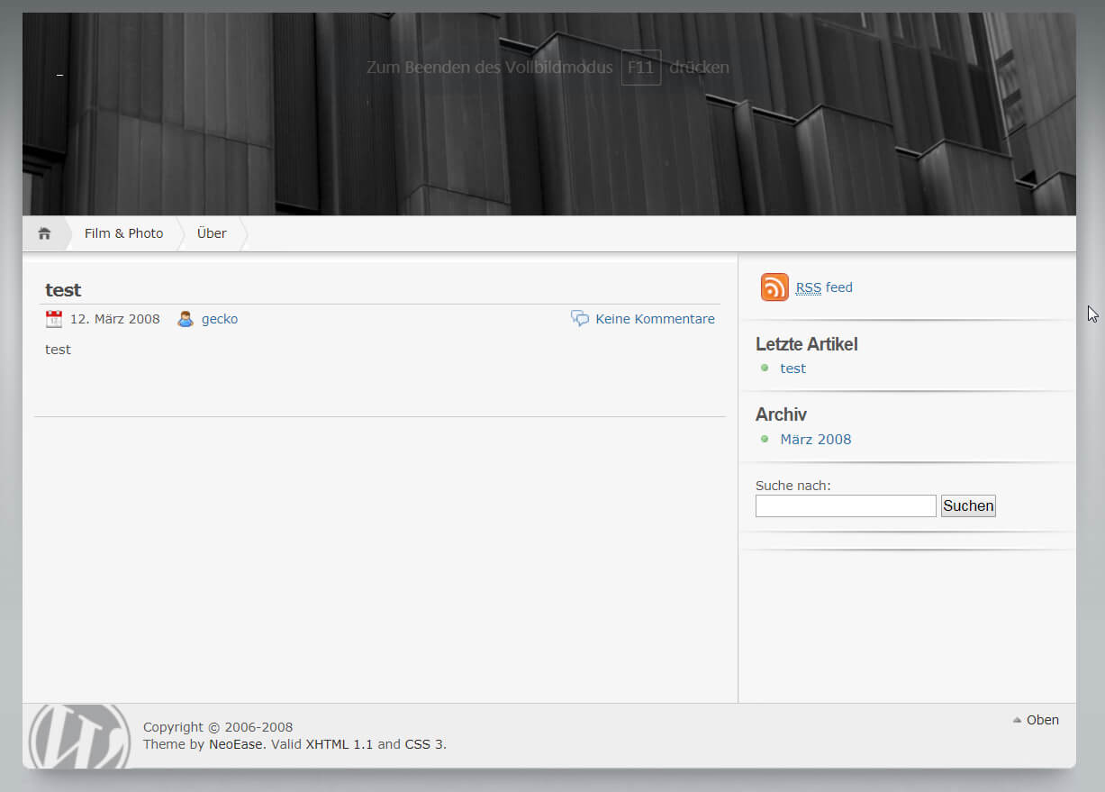Visit author gecko's profile link
Viewport: 1105px width, 792px height.
tap(220, 319)
